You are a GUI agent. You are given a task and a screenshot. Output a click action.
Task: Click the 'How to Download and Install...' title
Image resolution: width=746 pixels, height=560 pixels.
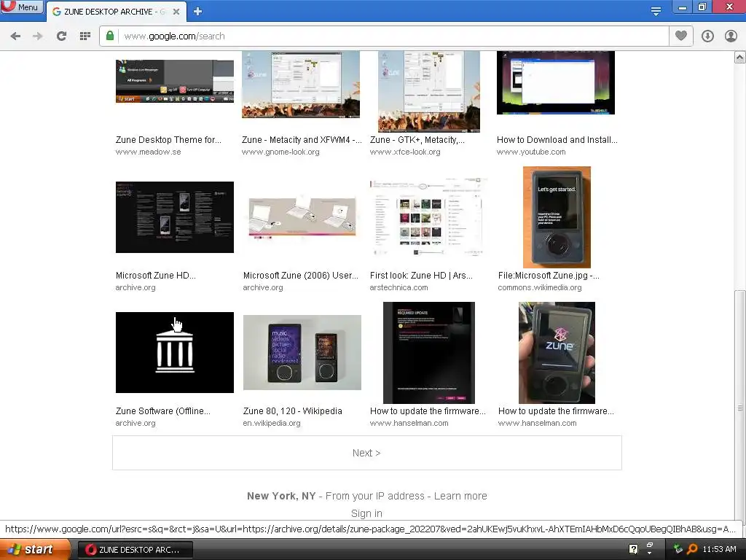pyautogui.click(x=557, y=139)
